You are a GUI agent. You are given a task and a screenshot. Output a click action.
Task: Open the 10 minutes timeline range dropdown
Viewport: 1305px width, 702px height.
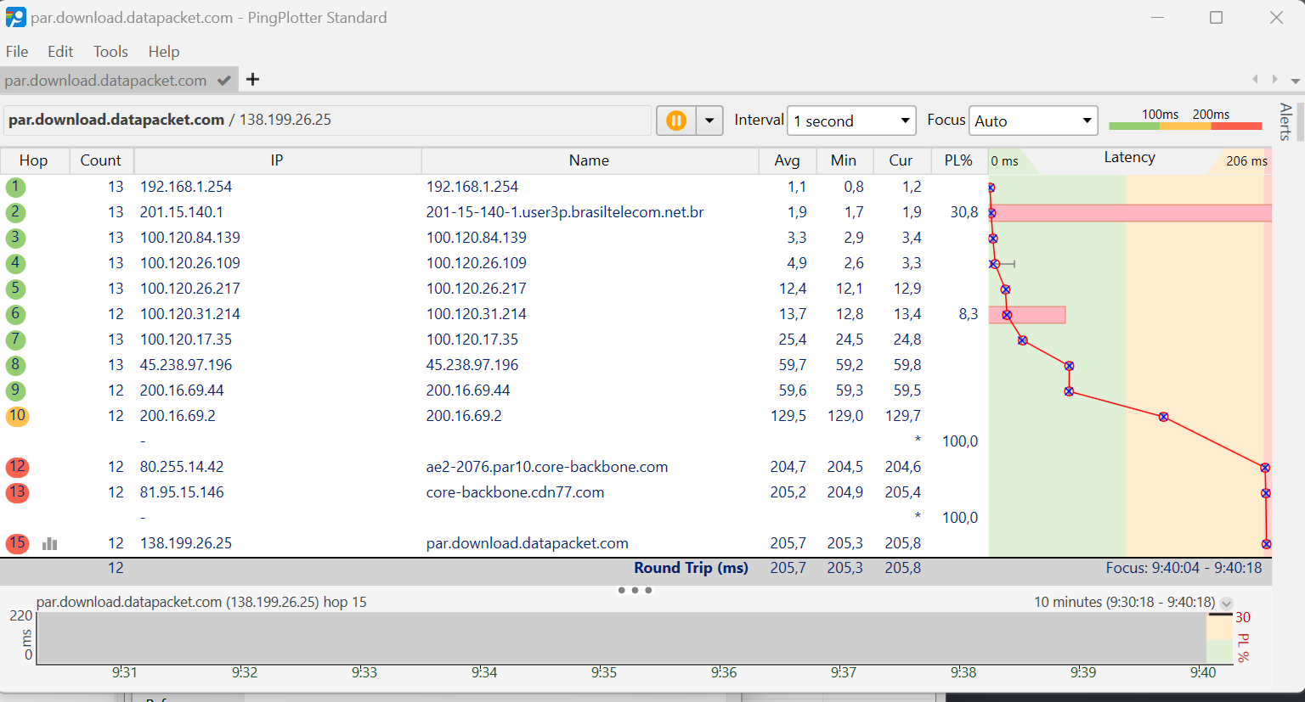1226,604
